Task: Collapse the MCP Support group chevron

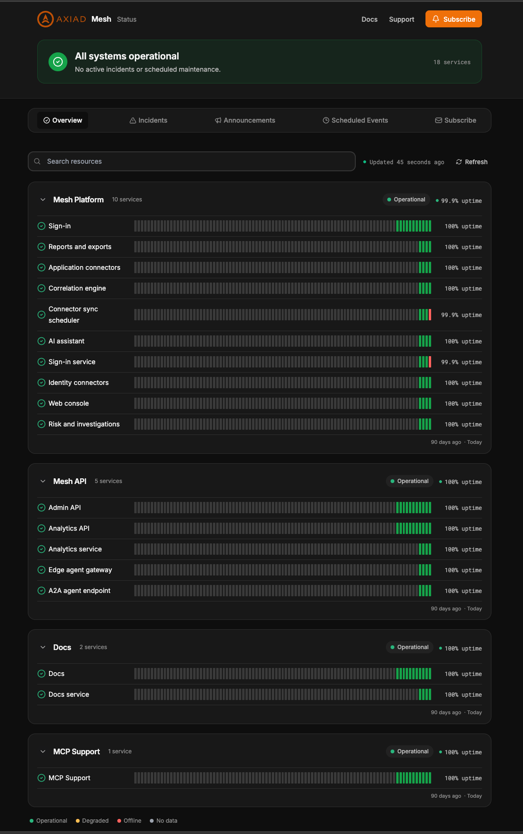Action: tap(43, 751)
